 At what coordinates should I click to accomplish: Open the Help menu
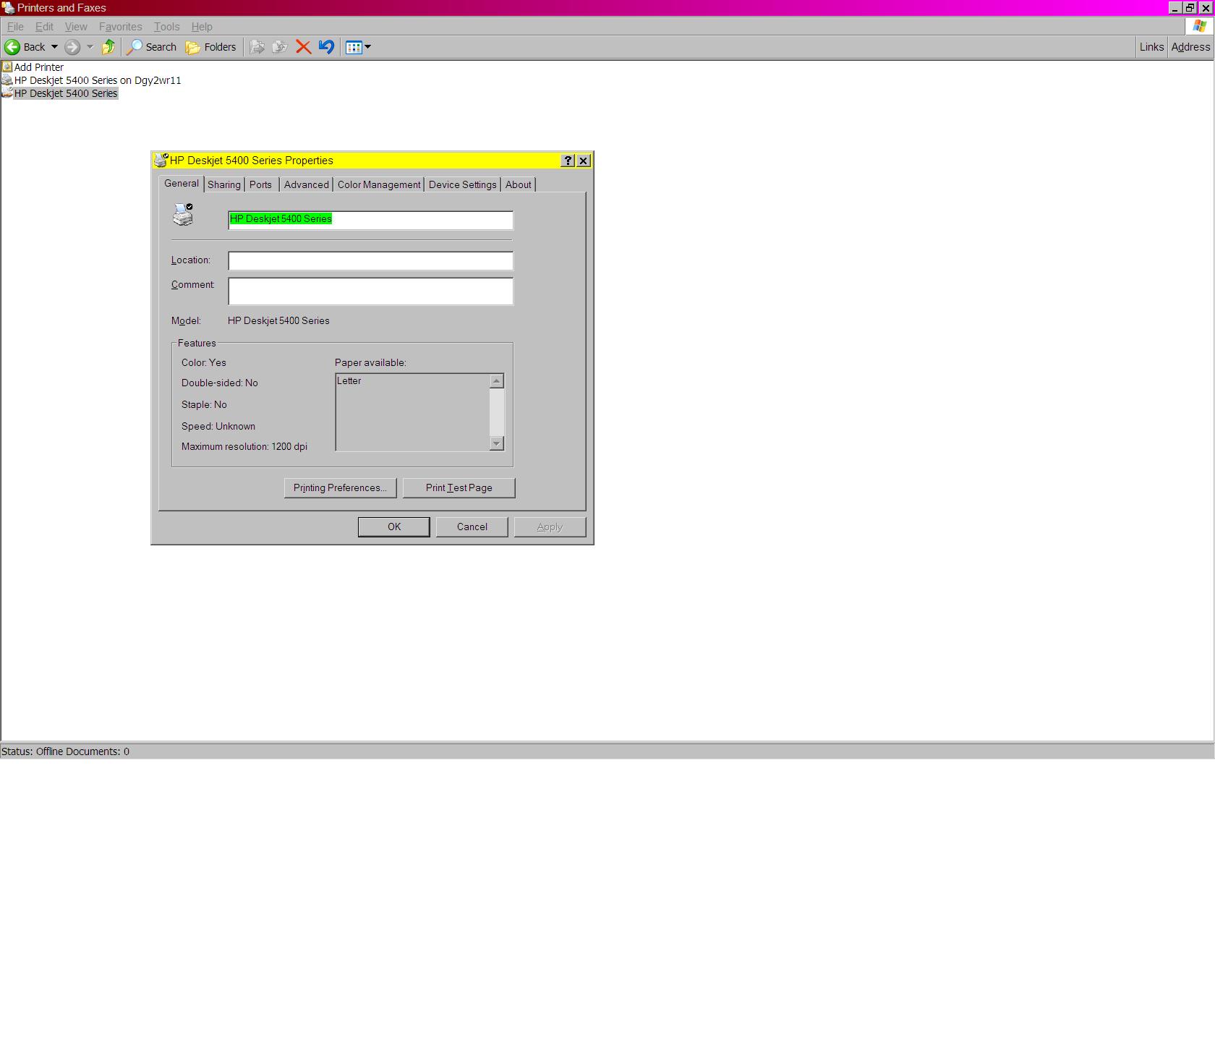click(x=202, y=27)
